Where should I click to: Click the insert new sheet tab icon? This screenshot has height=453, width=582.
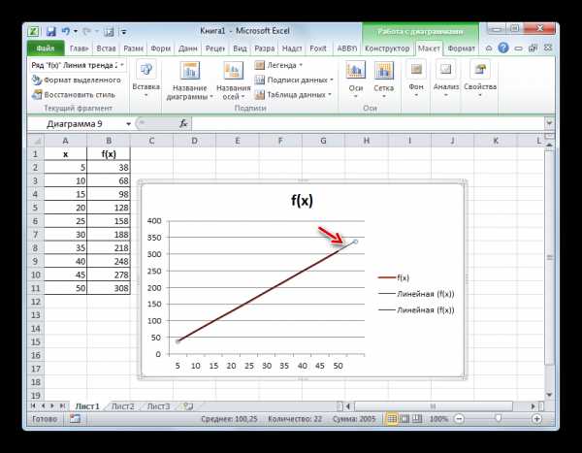pyautogui.click(x=188, y=406)
